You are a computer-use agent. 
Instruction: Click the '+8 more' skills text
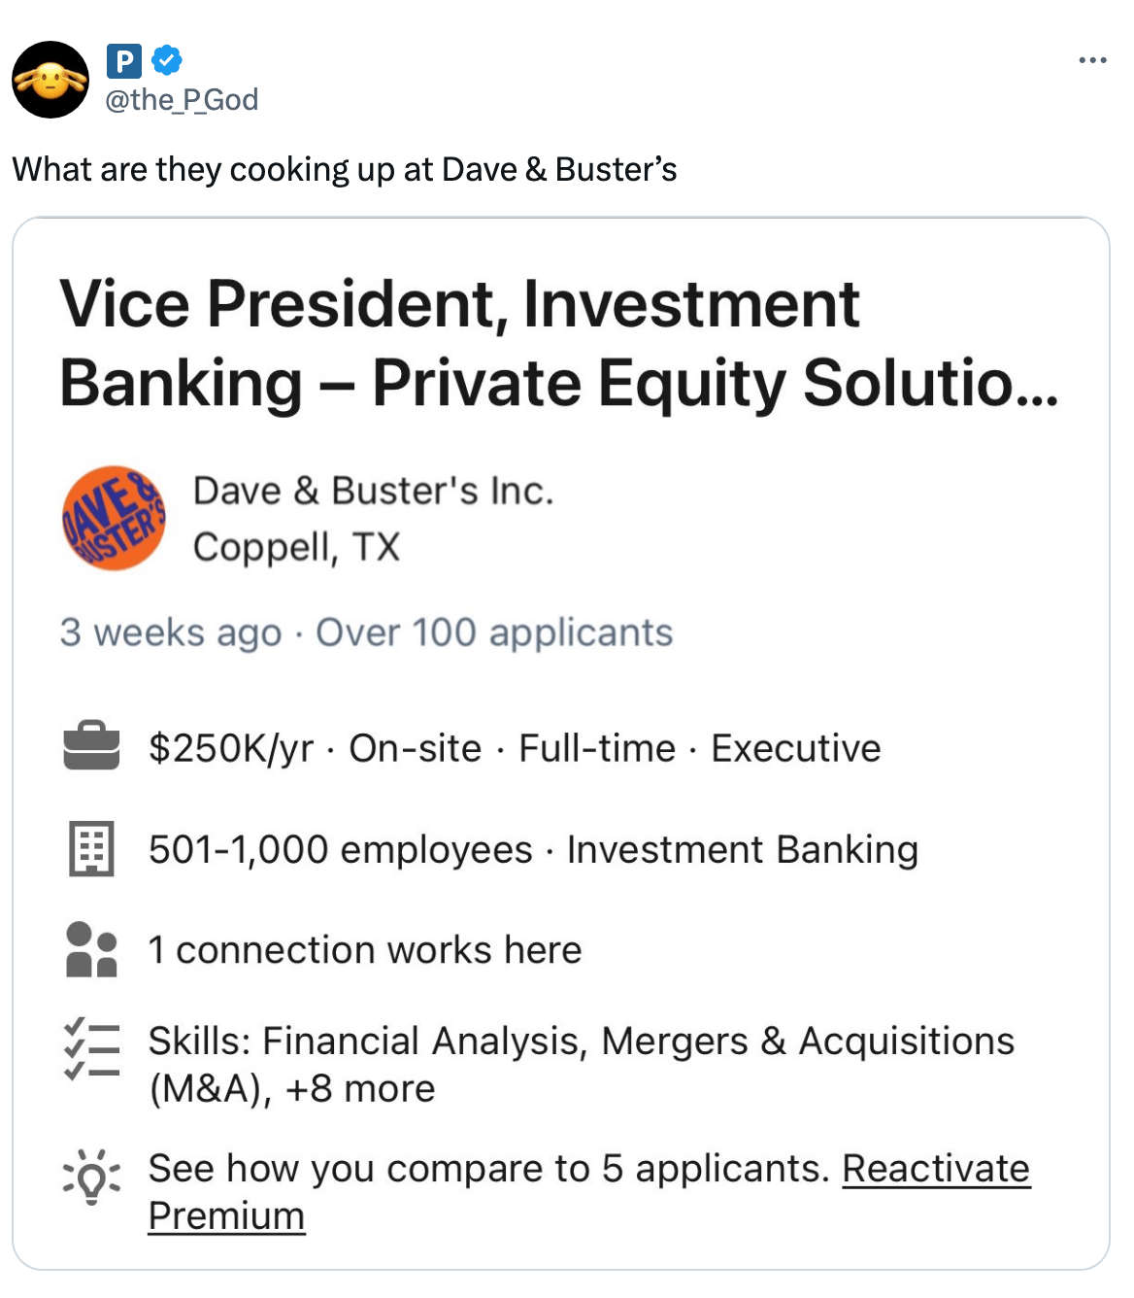(360, 1089)
